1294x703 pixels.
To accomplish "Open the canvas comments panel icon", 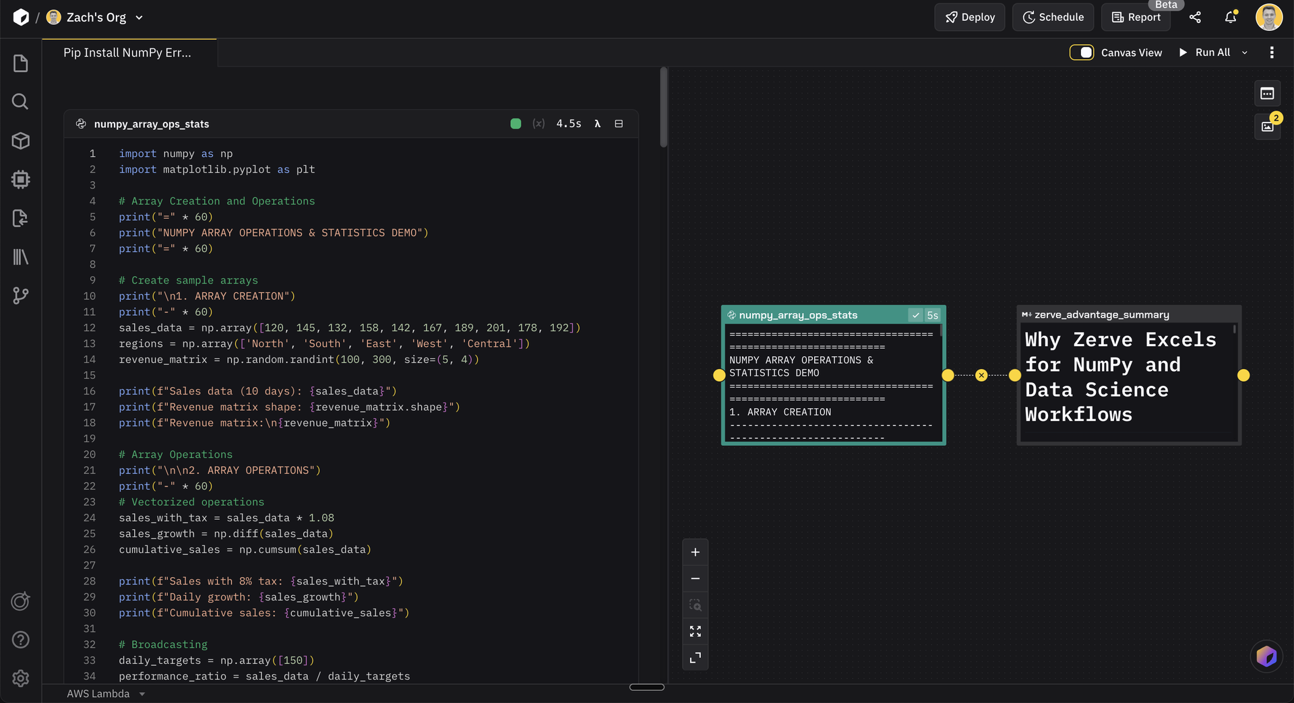I will pos(1267,94).
